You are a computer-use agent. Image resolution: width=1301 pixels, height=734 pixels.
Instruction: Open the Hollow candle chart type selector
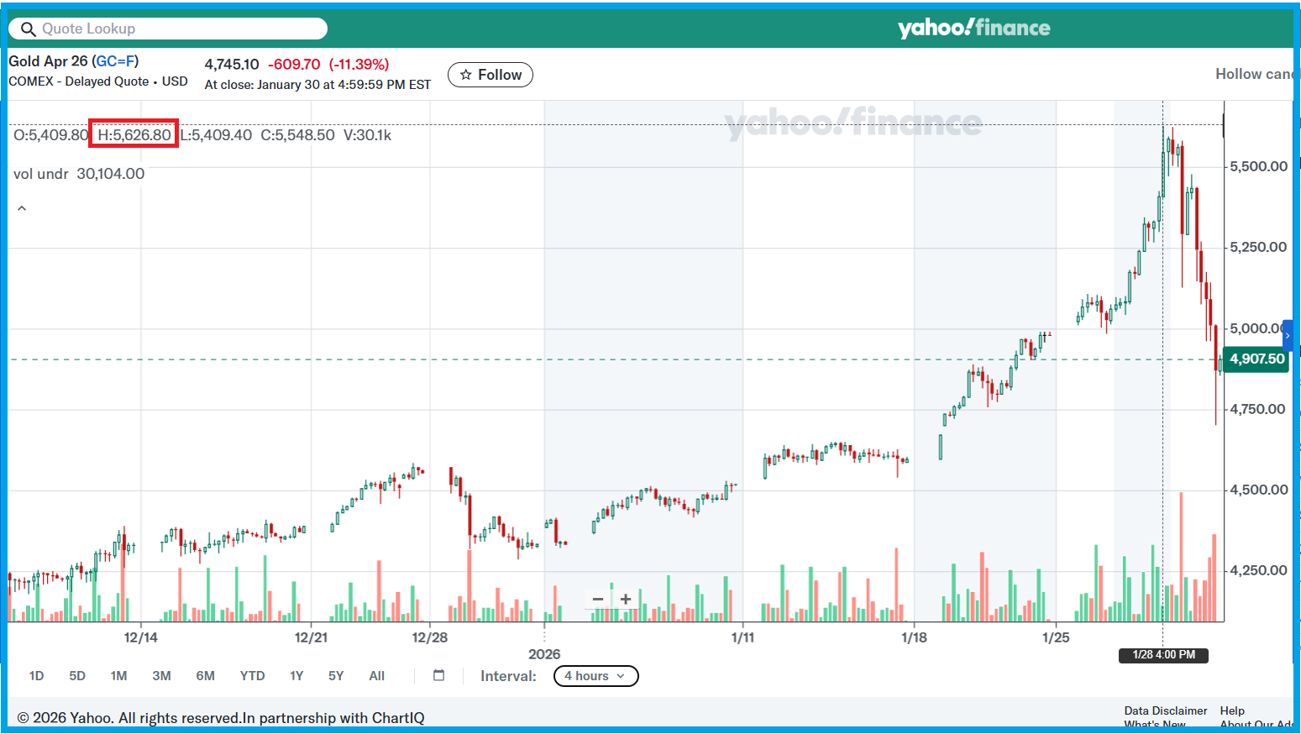click(1253, 74)
